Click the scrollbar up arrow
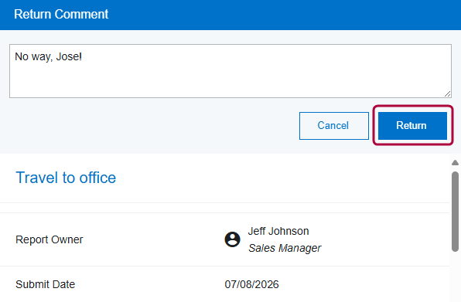The width and height of the screenshot is (461, 302). 455,163
